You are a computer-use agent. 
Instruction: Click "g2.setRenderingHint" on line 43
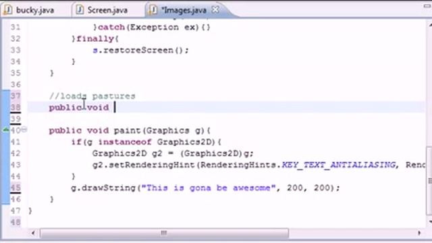pyautogui.click(x=143, y=165)
